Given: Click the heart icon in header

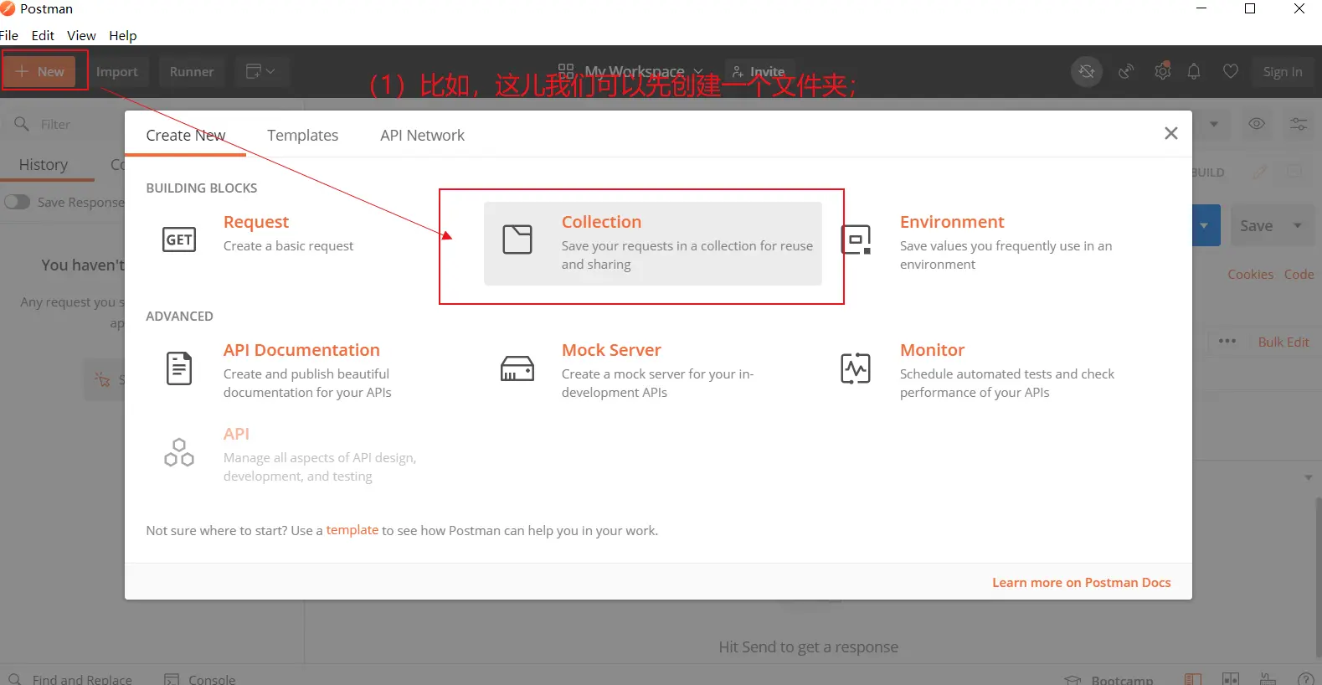Looking at the screenshot, I should (1231, 72).
